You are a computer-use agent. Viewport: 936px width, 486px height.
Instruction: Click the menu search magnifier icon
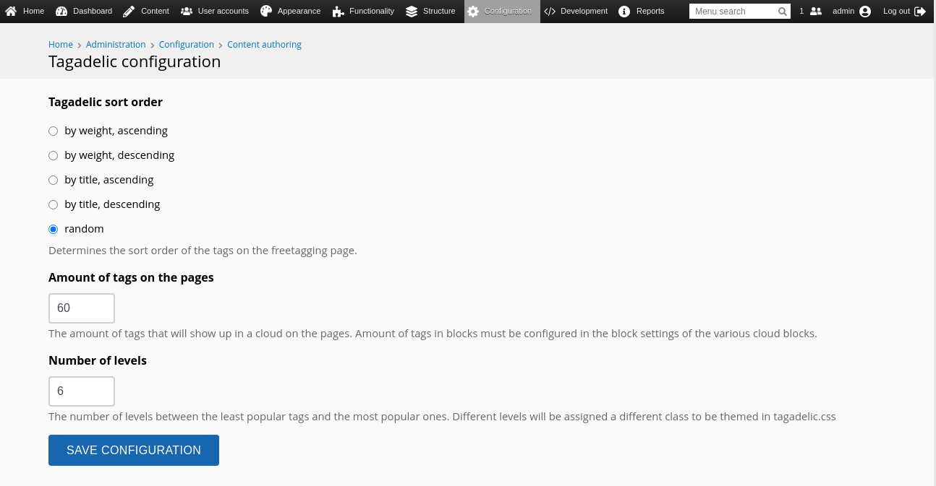point(783,12)
